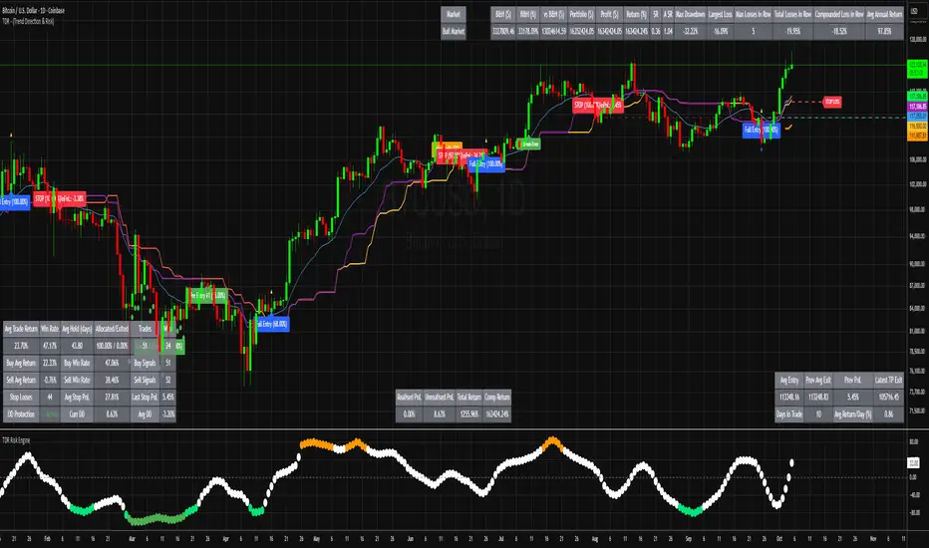Click the '-19.95%' total losses value
The width and height of the screenshot is (929, 548).
point(792,32)
